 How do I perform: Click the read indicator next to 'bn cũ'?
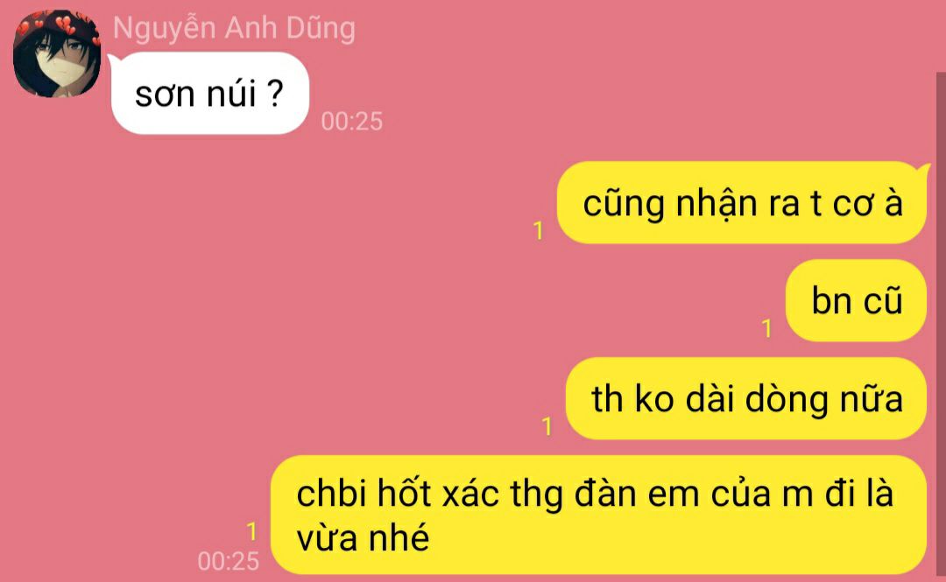[766, 328]
